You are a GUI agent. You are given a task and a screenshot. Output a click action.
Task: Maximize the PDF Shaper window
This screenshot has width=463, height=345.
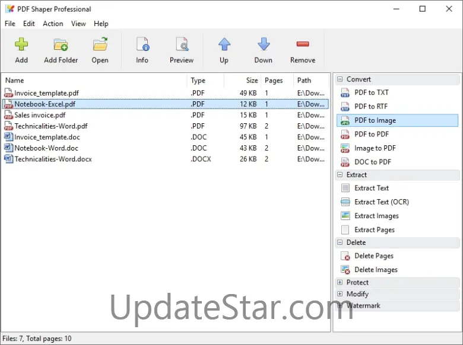pyautogui.click(x=423, y=9)
